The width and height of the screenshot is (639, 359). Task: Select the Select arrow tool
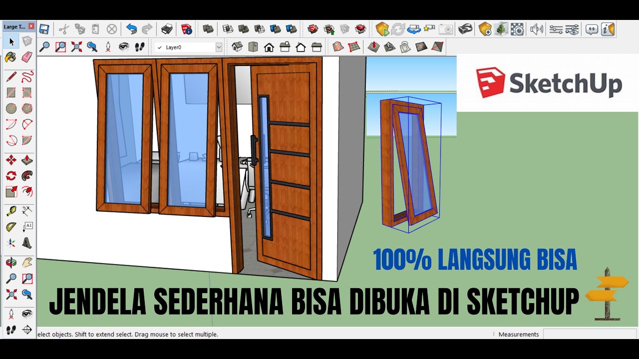11,41
